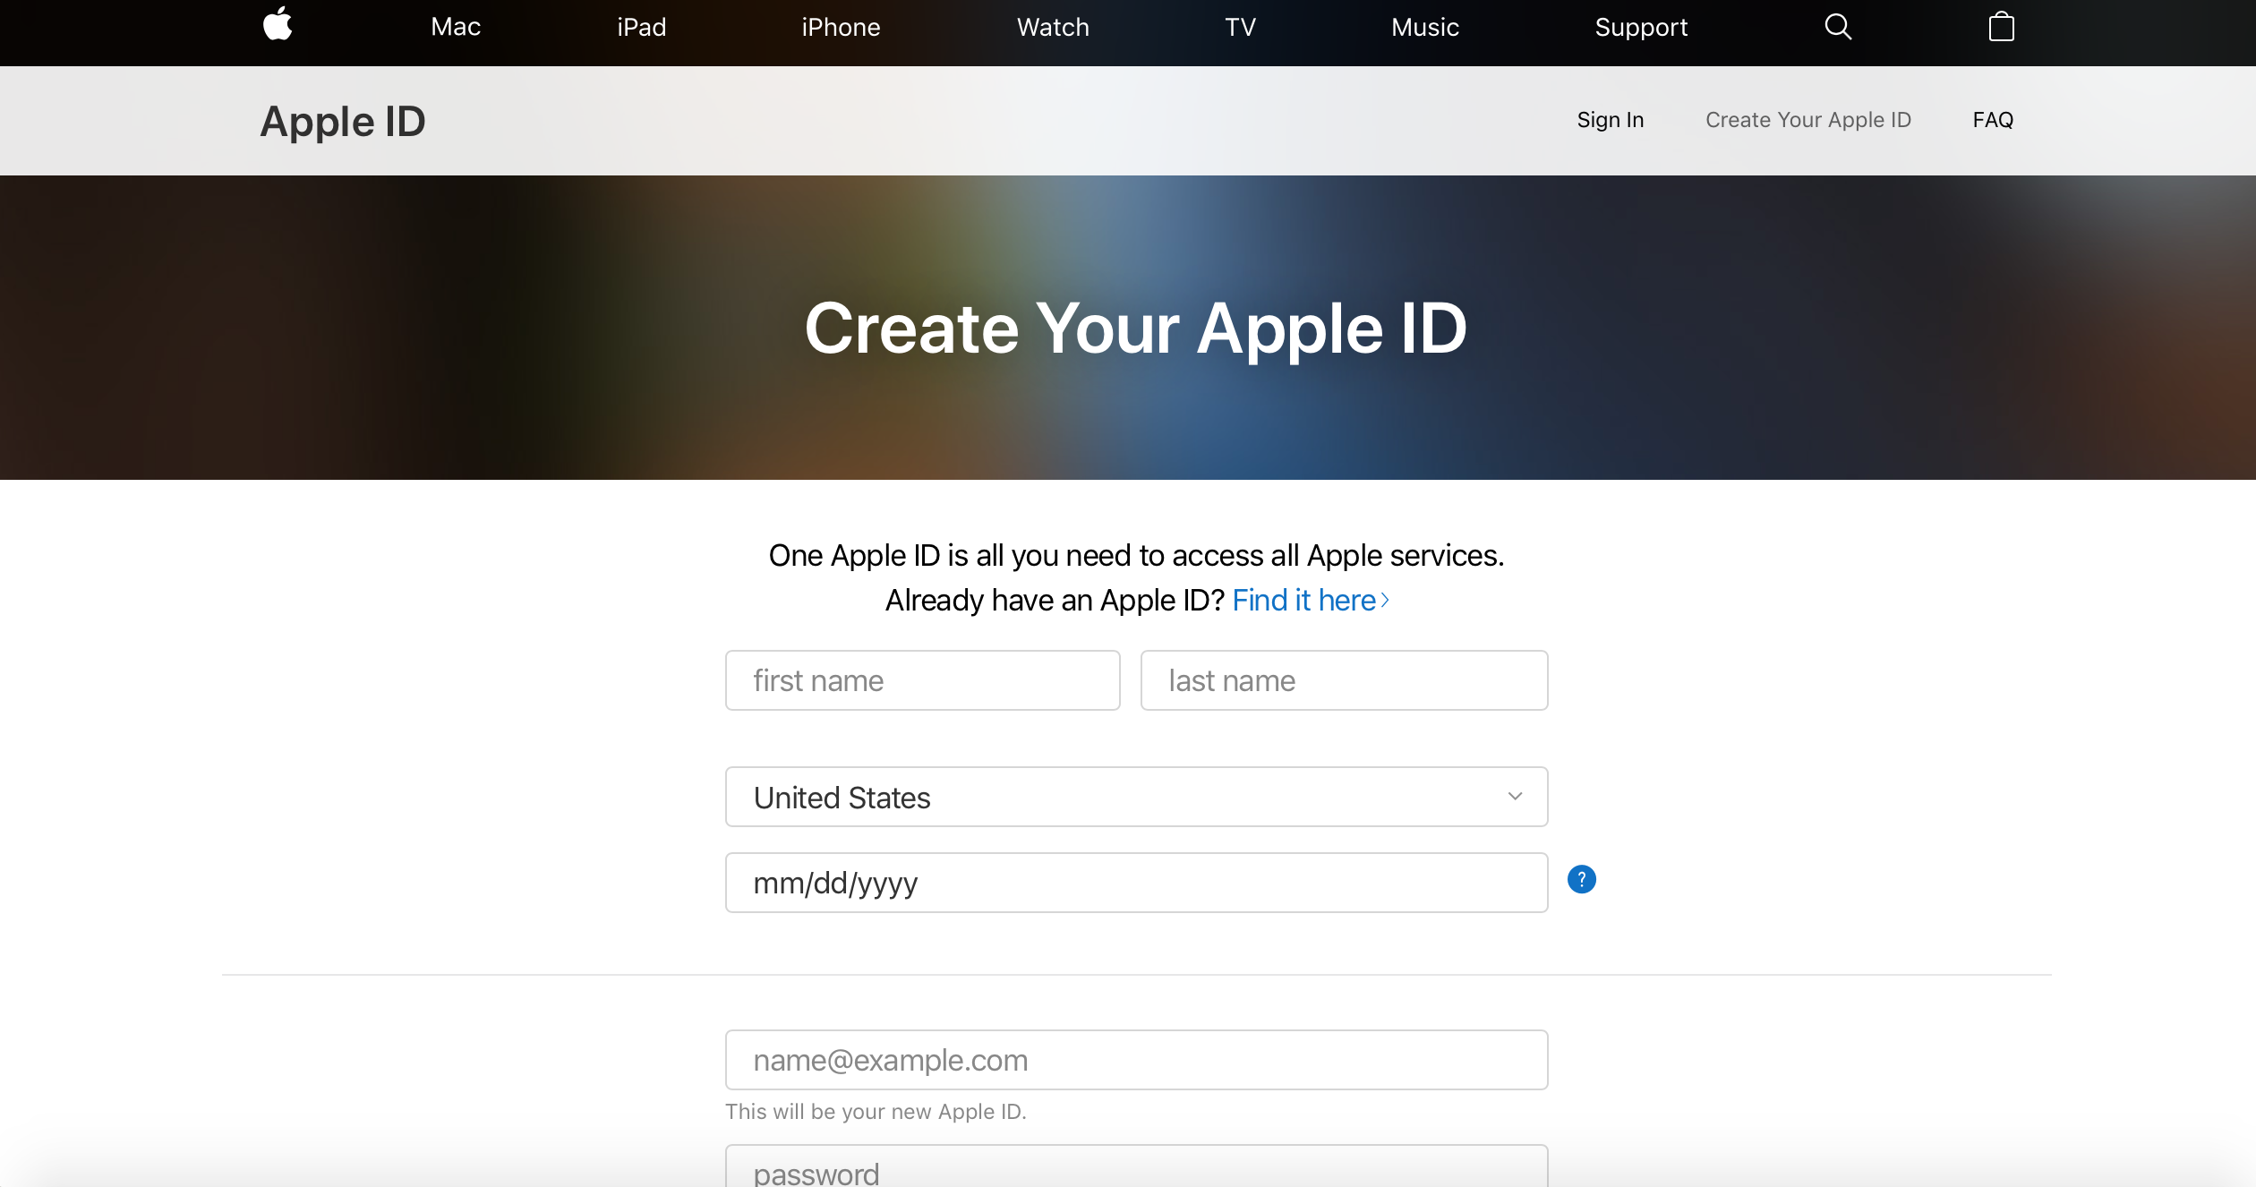The width and height of the screenshot is (2256, 1187).
Task: Click the Find it here link
Action: click(1310, 600)
